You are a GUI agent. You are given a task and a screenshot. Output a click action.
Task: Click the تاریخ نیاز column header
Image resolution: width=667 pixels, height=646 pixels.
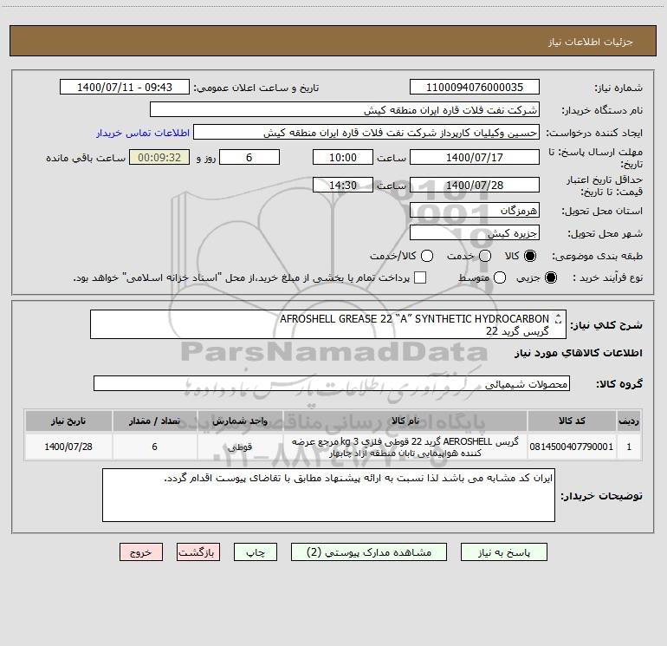pos(68,421)
